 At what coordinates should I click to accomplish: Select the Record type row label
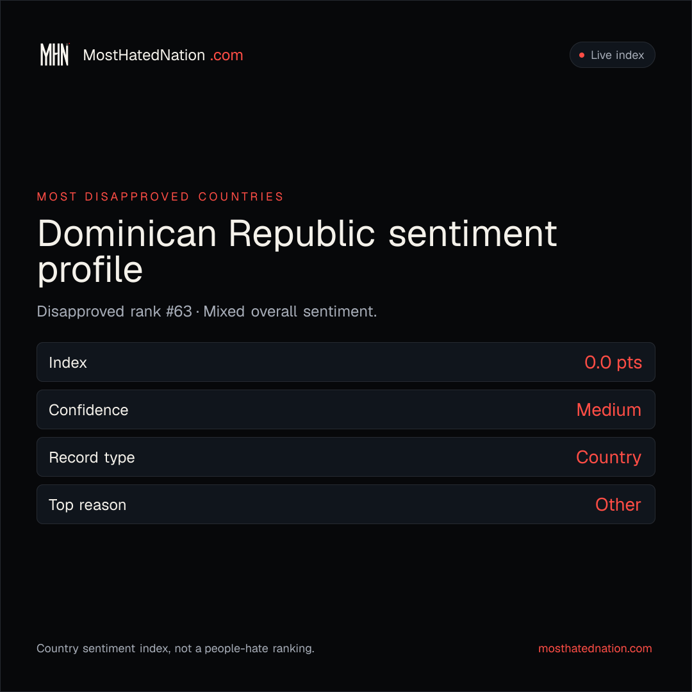coord(92,457)
